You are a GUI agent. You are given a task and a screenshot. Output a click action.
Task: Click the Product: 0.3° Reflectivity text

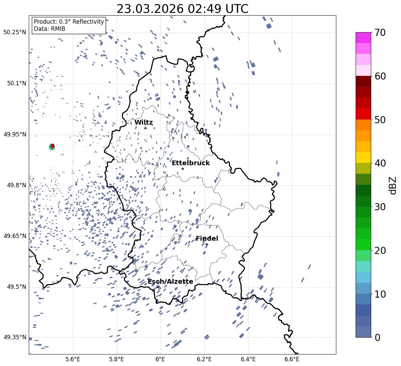click(x=69, y=21)
